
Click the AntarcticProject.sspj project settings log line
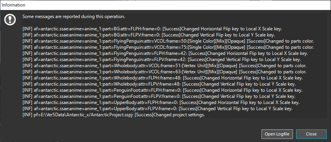click(114, 115)
